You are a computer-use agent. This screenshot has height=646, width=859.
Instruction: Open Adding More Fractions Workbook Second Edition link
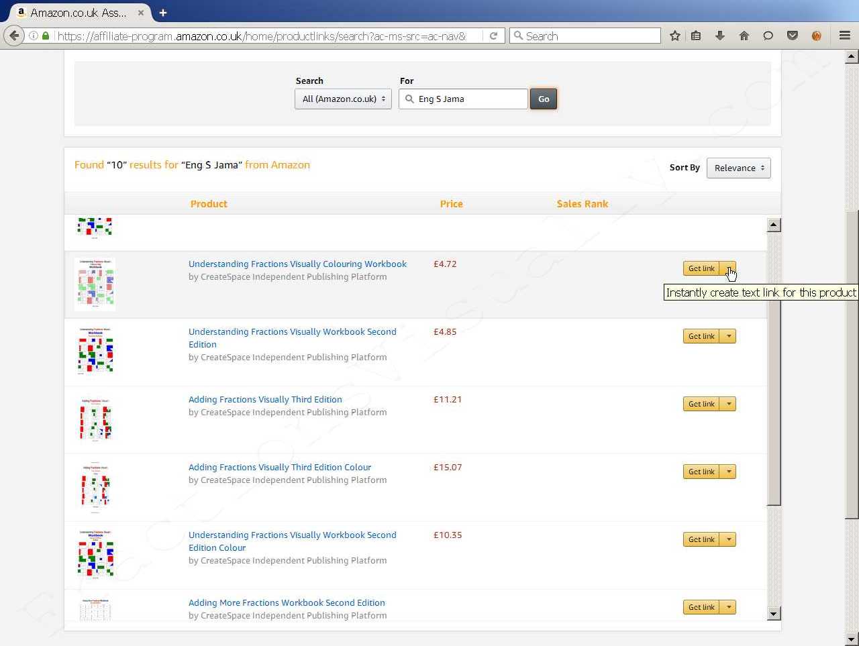[x=287, y=602]
